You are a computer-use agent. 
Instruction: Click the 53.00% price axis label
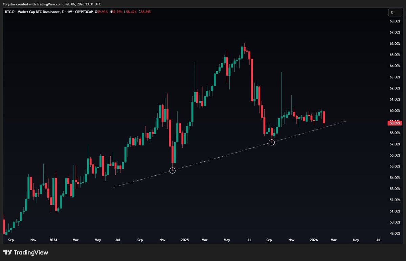point(395,189)
